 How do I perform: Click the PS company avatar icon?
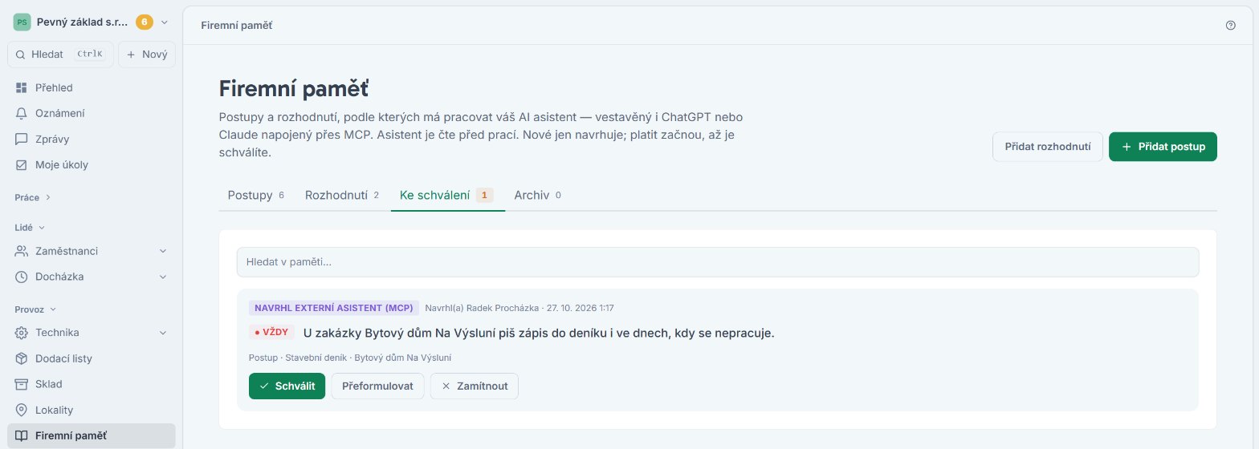[x=22, y=22]
